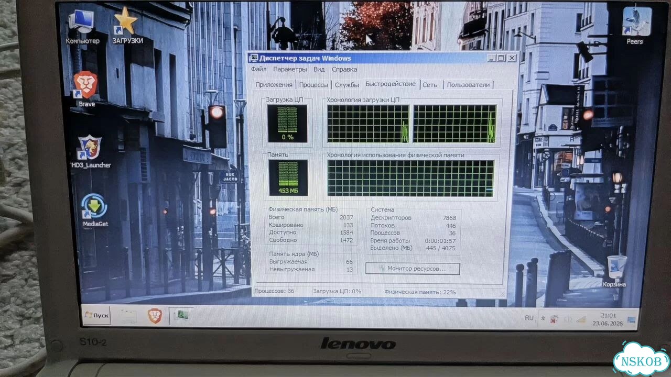The width and height of the screenshot is (671, 377).
Task: Click the Пуск start button
Action: tap(96, 315)
